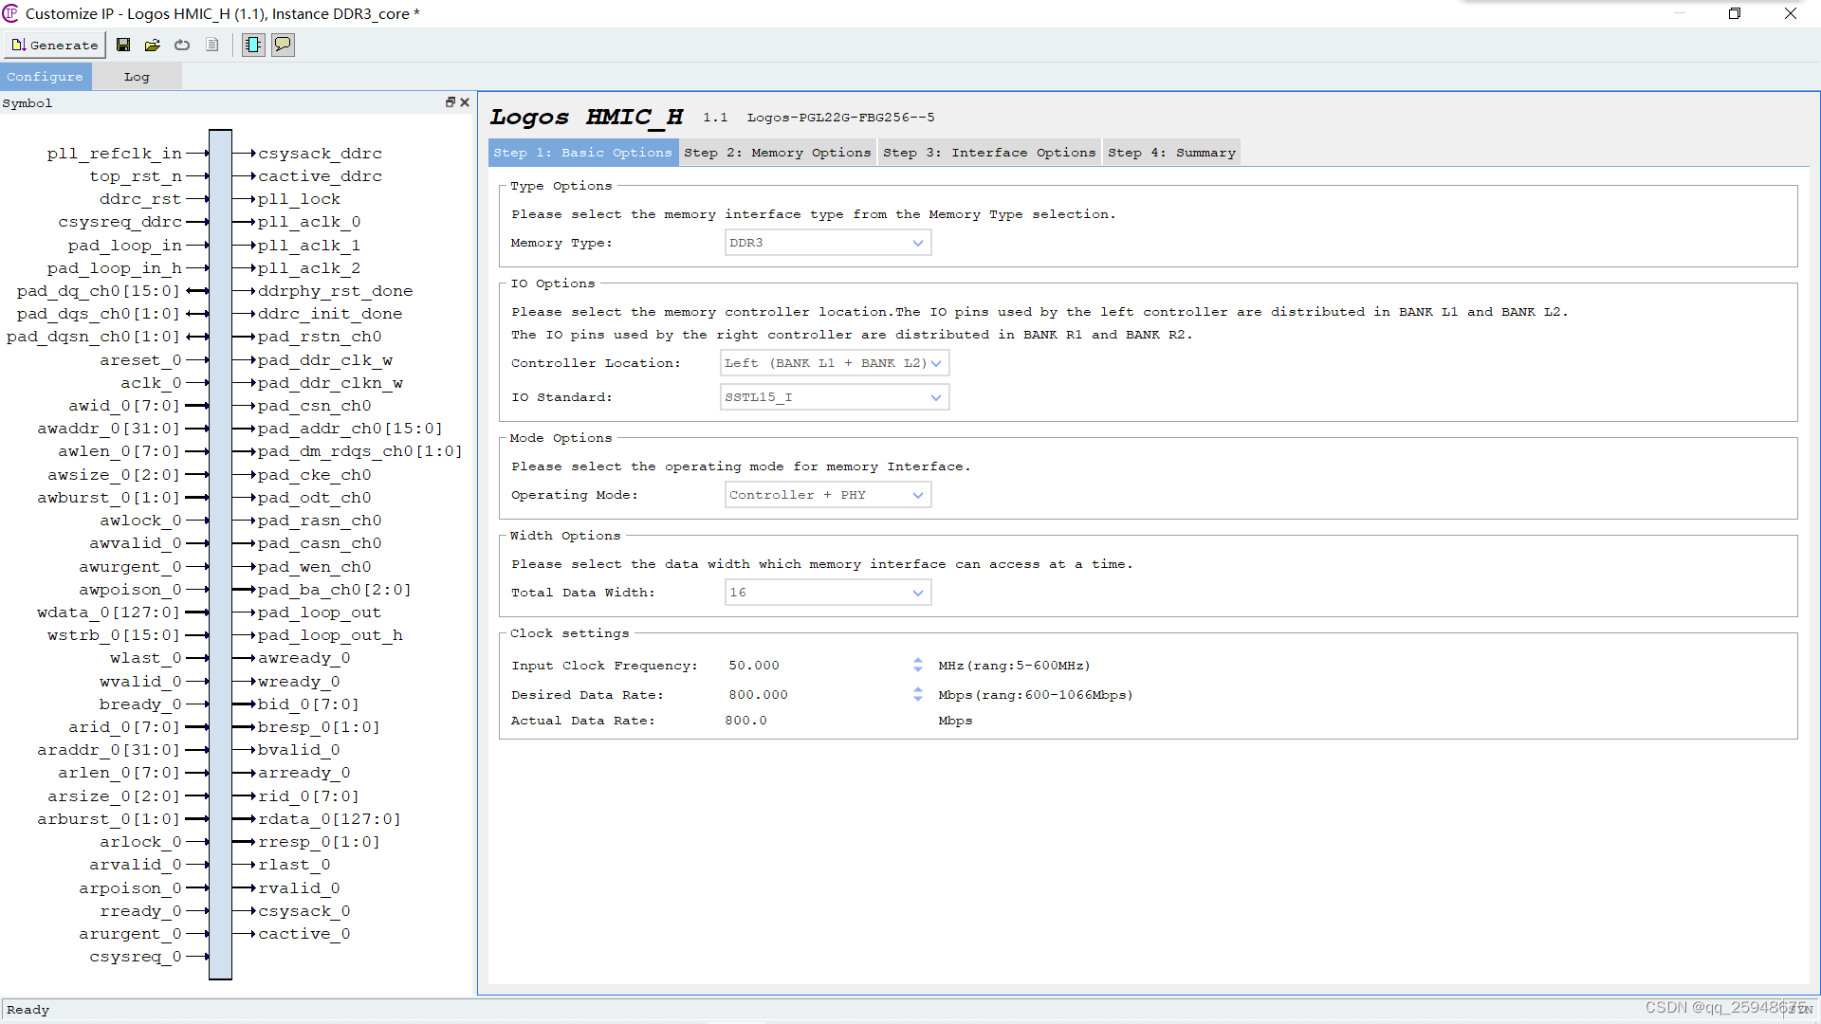The width and height of the screenshot is (1821, 1024).
Task: Open Step 3: Interface Options tab
Action: coord(989,153)
